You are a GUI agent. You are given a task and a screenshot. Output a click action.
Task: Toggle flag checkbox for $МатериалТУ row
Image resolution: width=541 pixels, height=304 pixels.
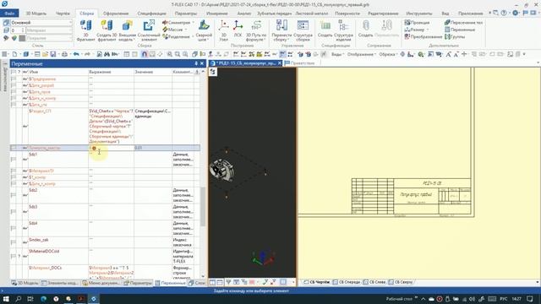click(x=14, y=171)
